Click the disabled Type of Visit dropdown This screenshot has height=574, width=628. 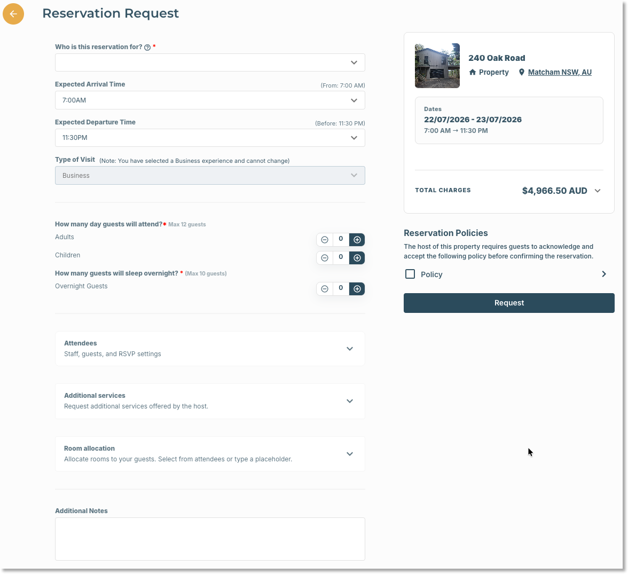tap(210, 176)
